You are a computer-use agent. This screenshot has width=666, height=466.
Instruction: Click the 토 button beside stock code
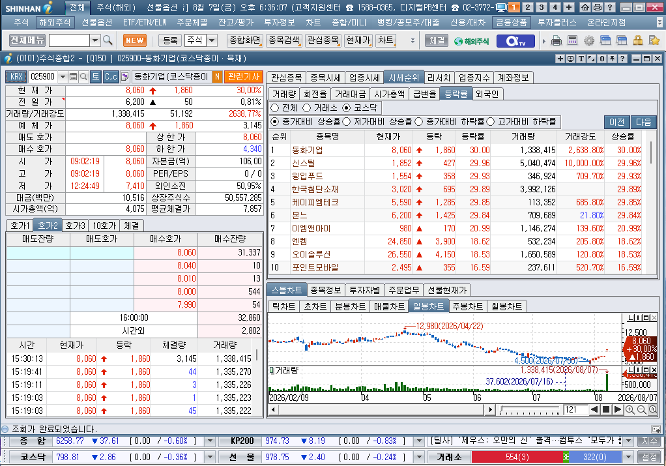[x=96, y=76]
